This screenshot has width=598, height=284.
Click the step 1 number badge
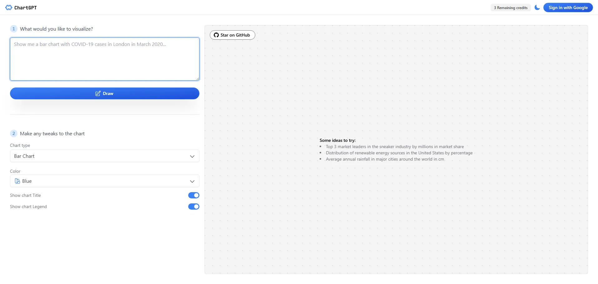(x=13, y=29)
